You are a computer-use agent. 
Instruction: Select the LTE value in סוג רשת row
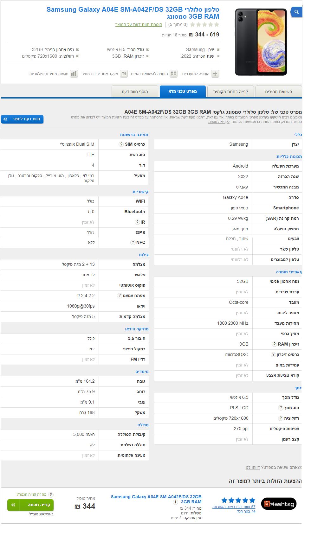pyautogui.click(x=90, y=155)
